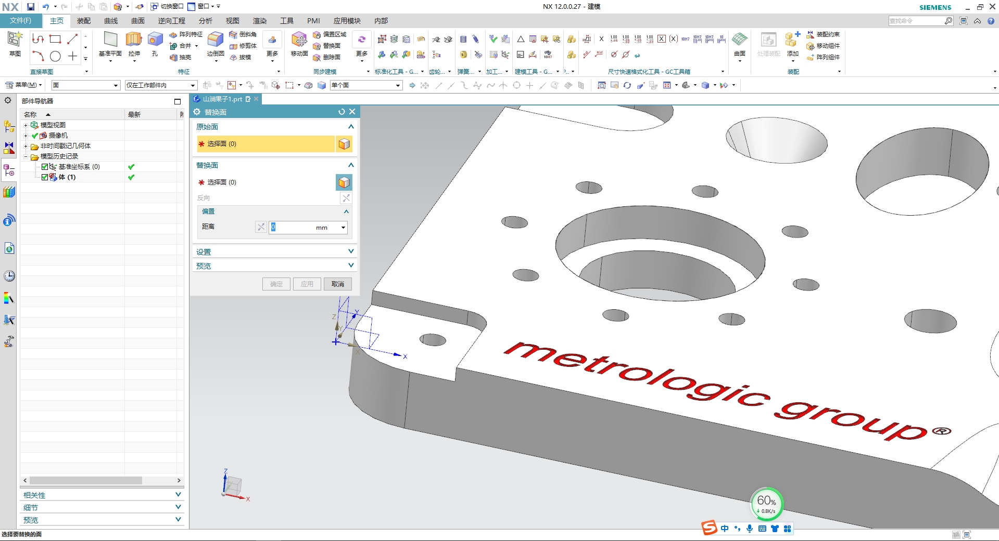Open the 文件(F) menu
Viewport: 999px width, 541px height.
[20, 21]
